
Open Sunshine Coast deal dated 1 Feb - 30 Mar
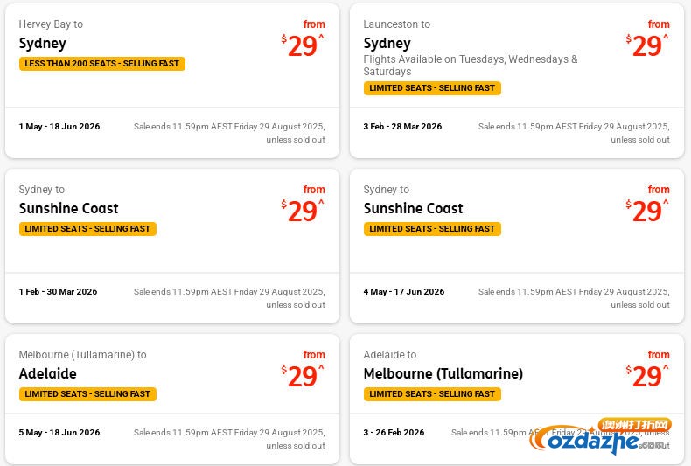[x=69, y=208]
